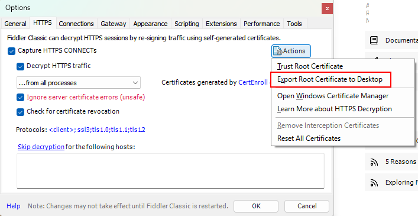Choose Reset All Certificates
The width and height of the screenshot is (418, 216).
point(309,138)
